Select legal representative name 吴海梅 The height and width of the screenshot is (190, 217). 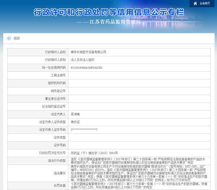(75, 114)
